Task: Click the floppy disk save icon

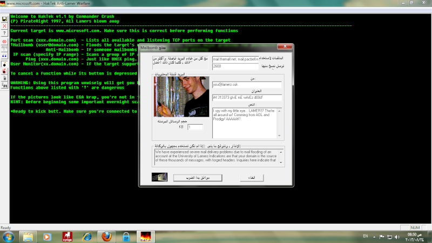Action: click(4, 19)
